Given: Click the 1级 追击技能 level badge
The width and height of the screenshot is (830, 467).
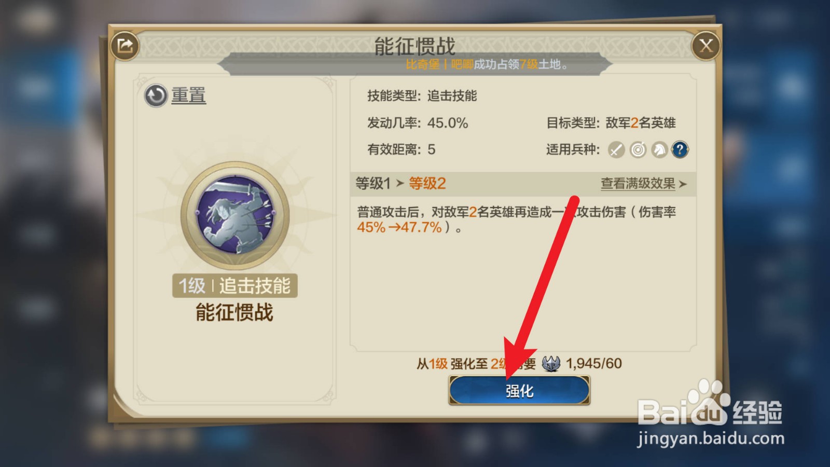Looking at the screenshot, I should point(235,285).
